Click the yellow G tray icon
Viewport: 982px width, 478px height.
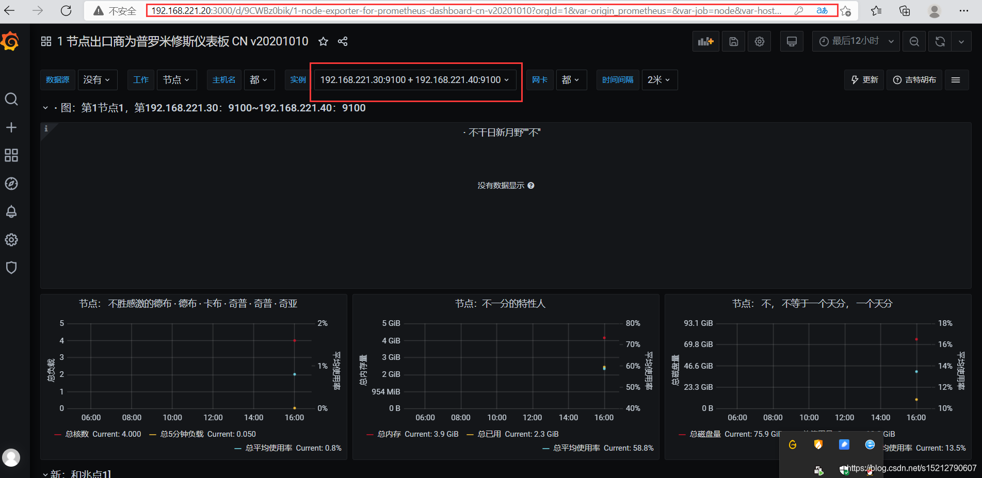tap(793, 444)
